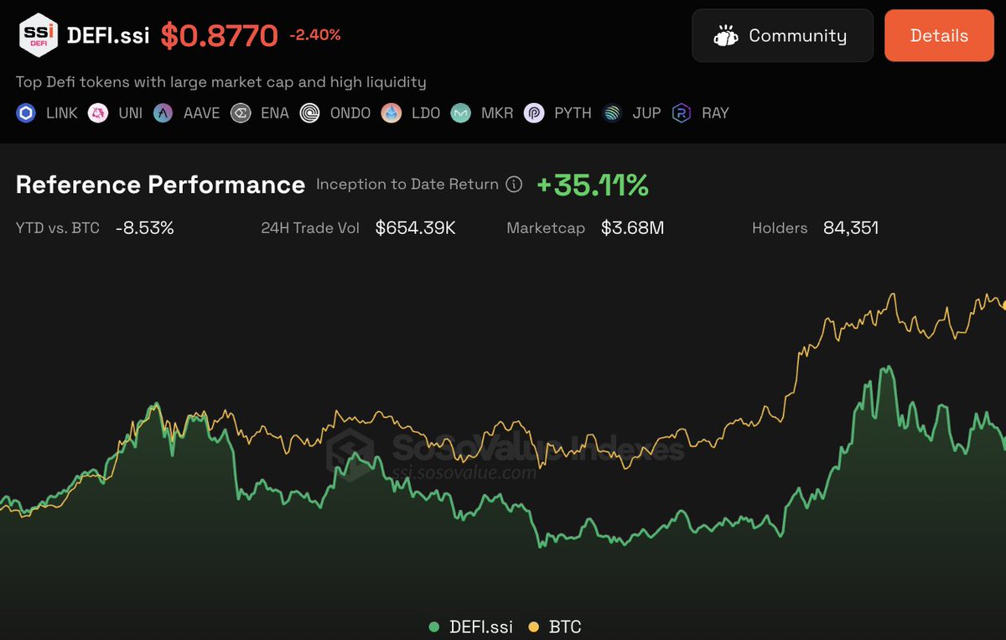Click the 24H Trade Vol label
Image resolution: width=1006 pixels, height=640 pixels.
pyautogui.click(x=310, y=228)
